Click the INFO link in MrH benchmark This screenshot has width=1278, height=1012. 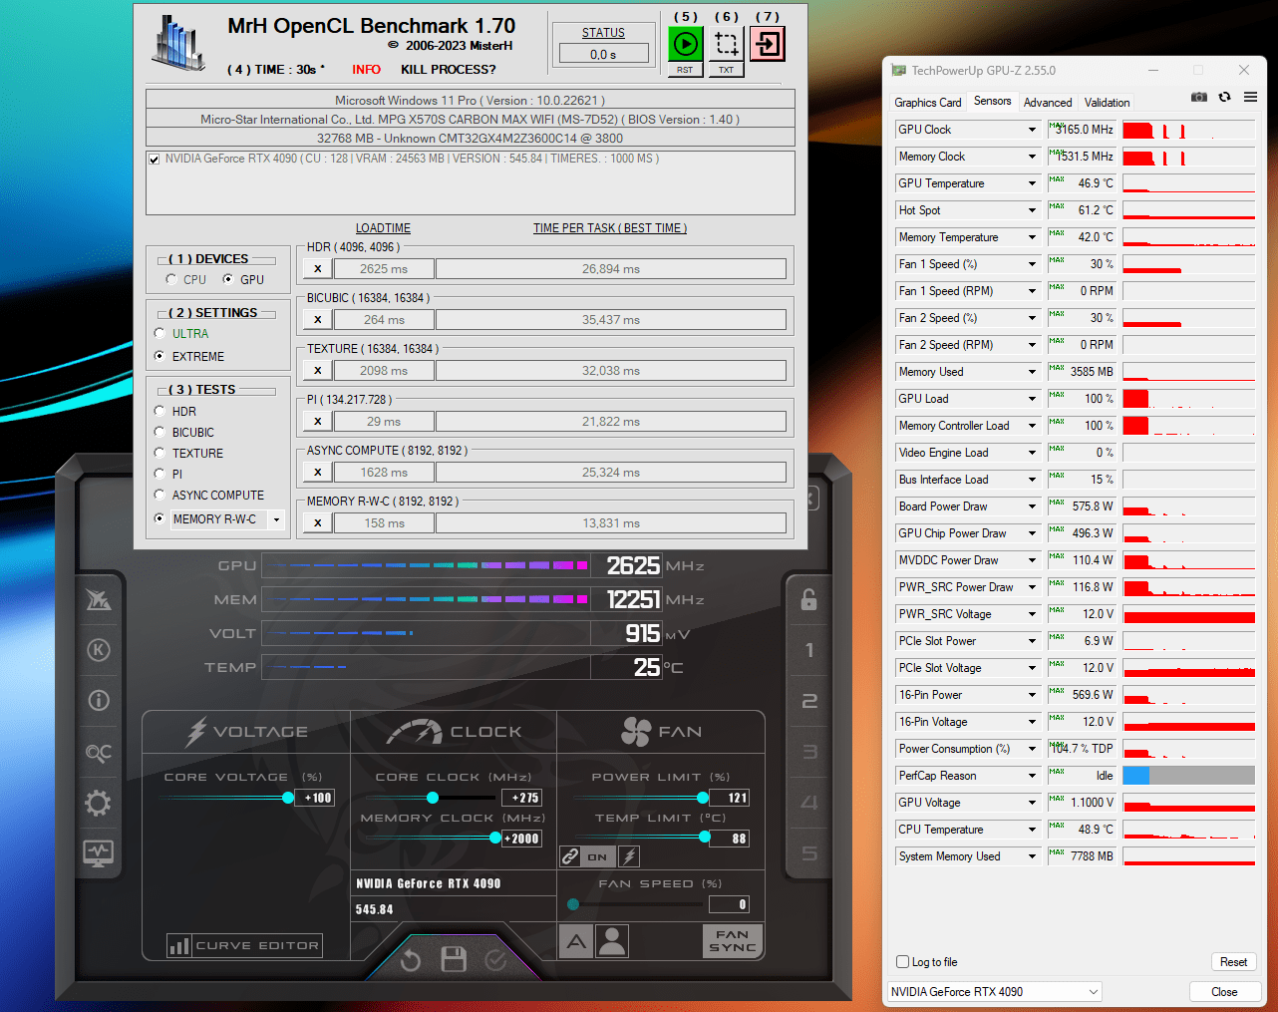point(366,70)
